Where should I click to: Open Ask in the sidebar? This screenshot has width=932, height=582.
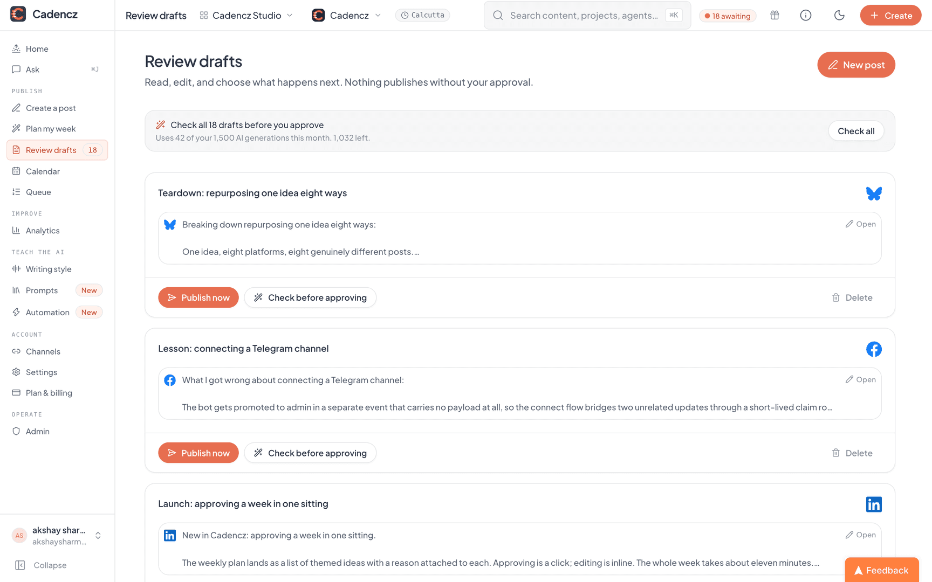point(57,70)
